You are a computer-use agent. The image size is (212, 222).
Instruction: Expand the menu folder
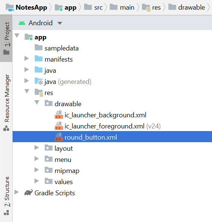(37, 159)
